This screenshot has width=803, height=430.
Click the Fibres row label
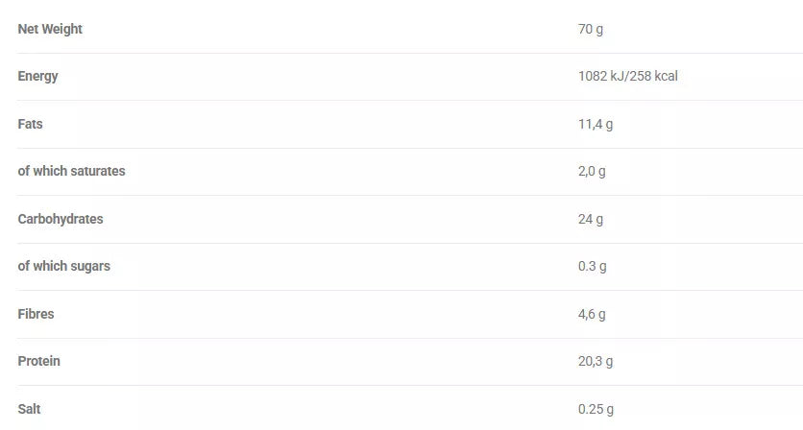(x=36, y=314)
